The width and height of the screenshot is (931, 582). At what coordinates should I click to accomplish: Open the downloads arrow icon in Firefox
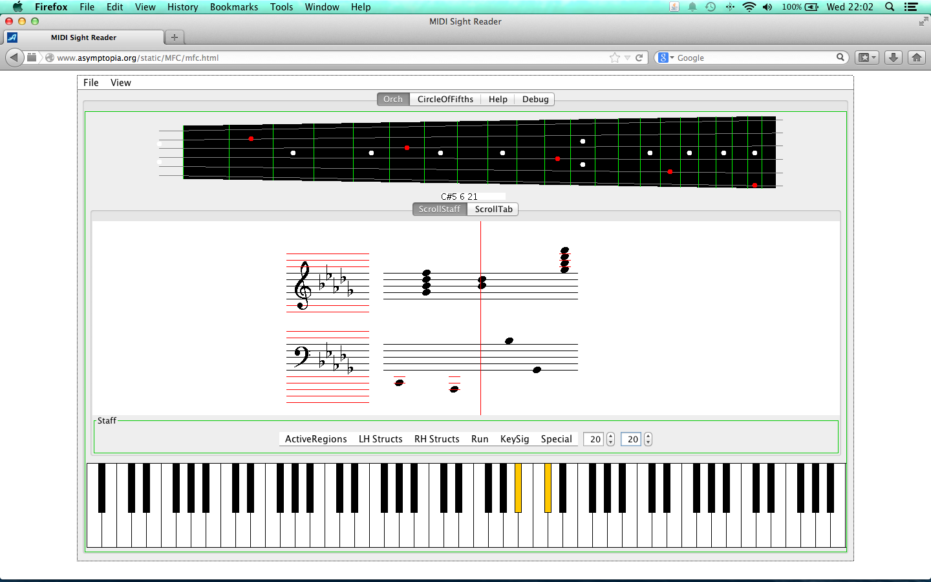[893, 58]
